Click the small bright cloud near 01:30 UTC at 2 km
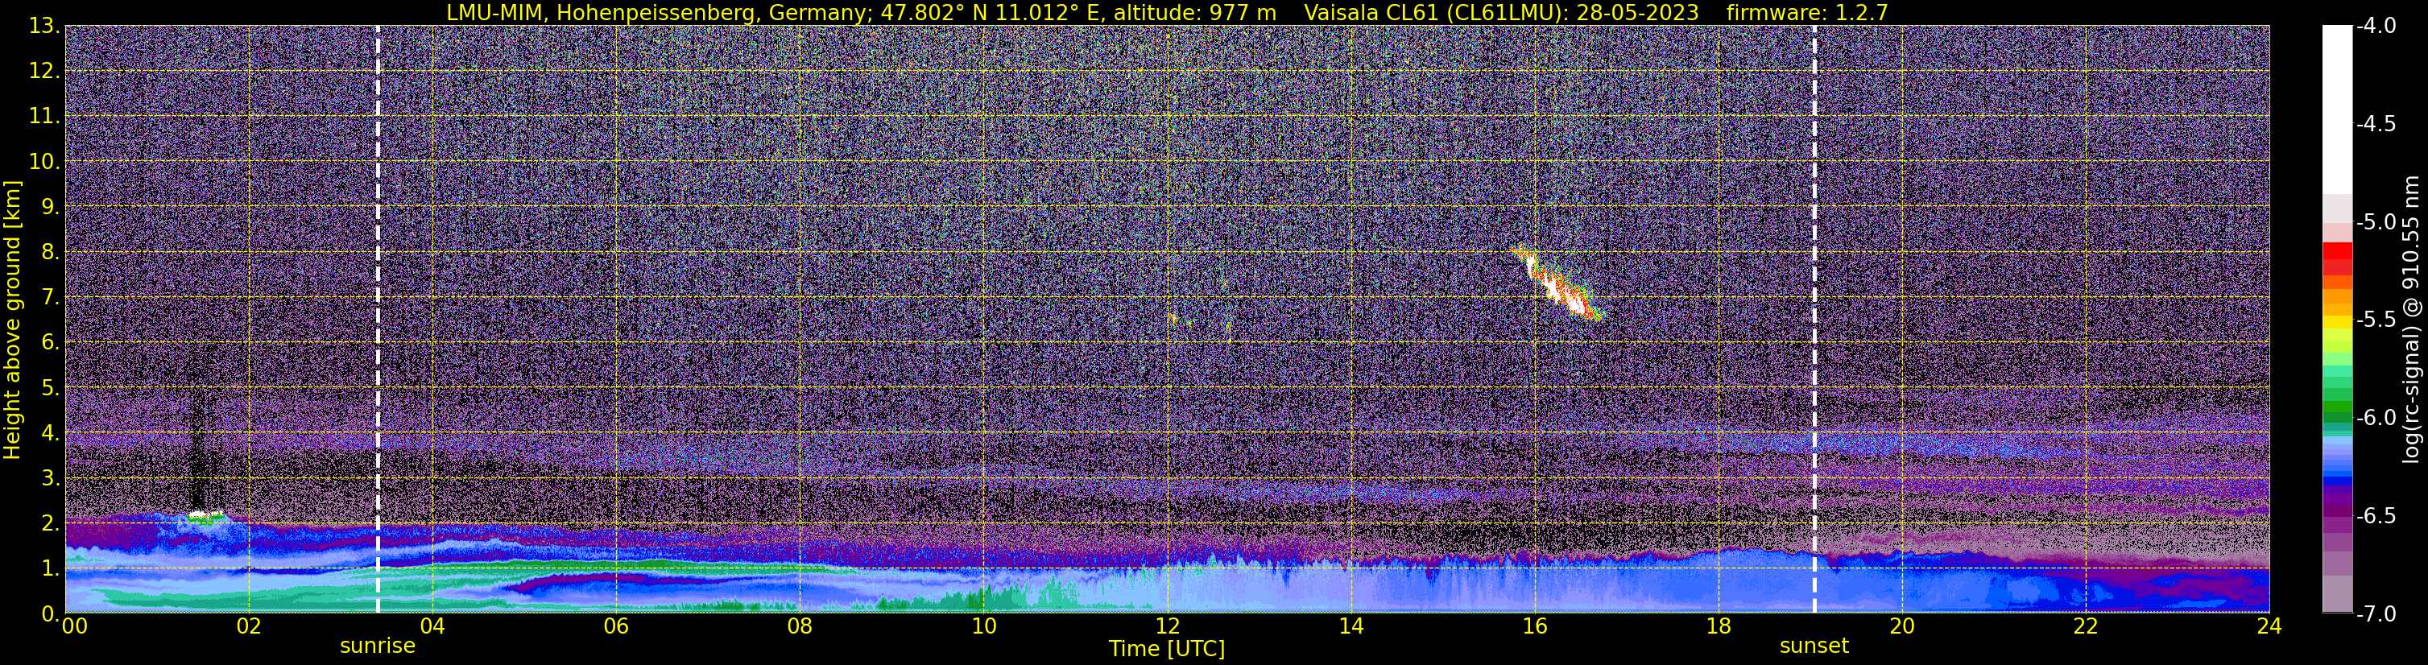Viewport: 2428px width, 665px height. 205,516
